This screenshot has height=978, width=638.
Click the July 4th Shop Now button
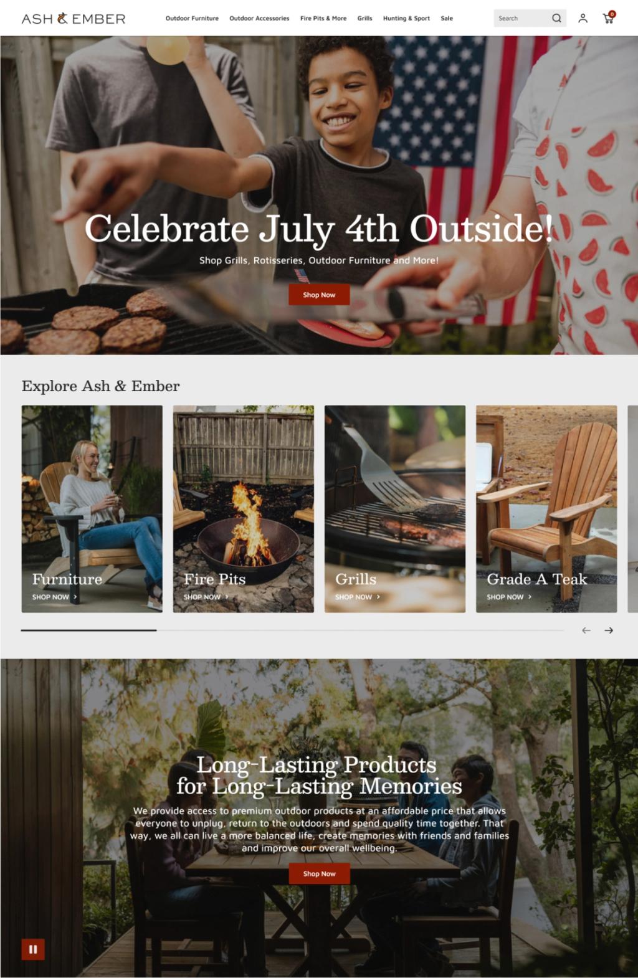319,295
